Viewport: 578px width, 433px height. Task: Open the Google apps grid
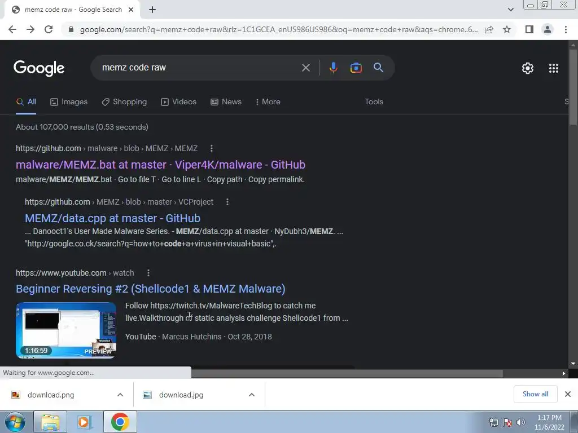(x=553, y=68)
